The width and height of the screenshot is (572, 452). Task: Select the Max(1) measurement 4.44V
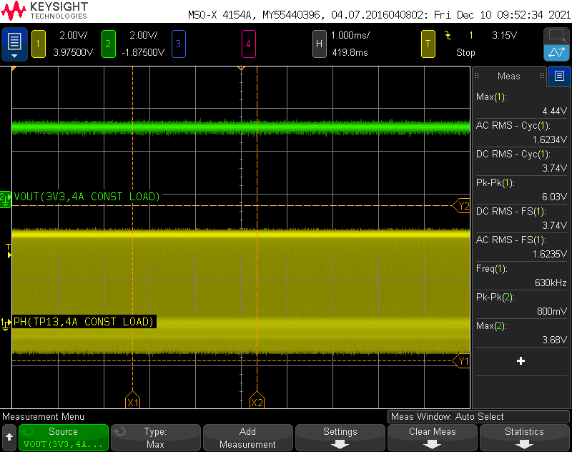coord(521,104)
